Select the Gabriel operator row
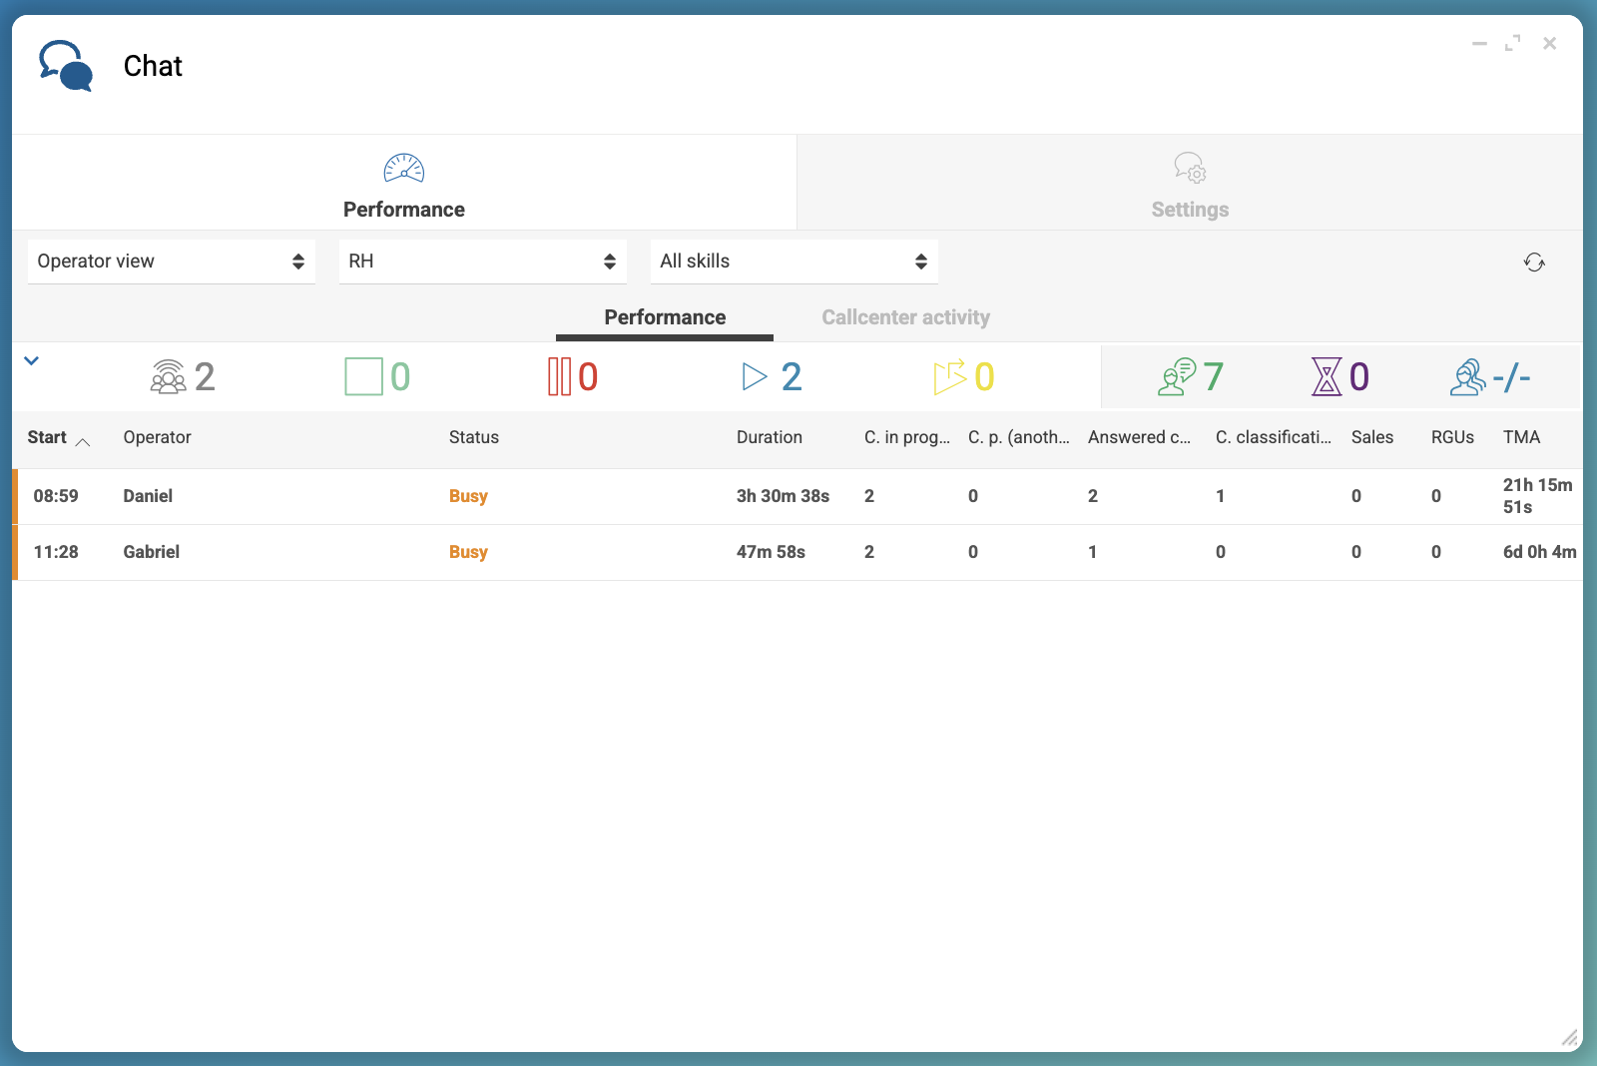This screenshot has width=1597, height=1066. [x=798, y=552]
